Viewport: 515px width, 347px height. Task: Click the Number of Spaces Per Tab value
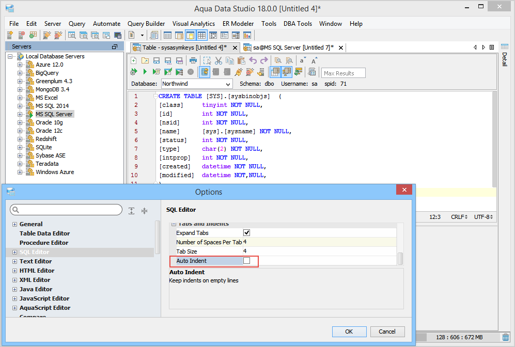click(319, 242)
